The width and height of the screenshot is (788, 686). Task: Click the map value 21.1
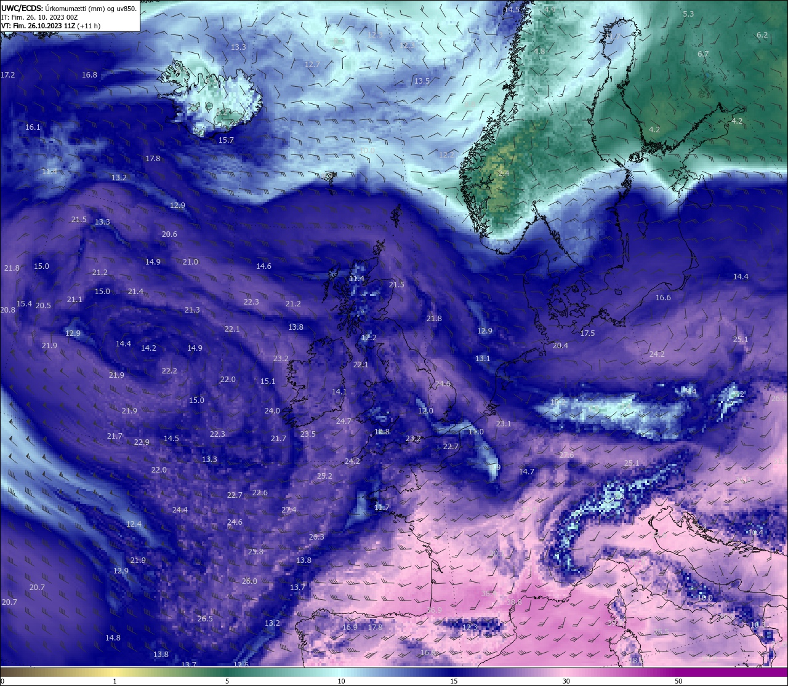tap(74, 299)
